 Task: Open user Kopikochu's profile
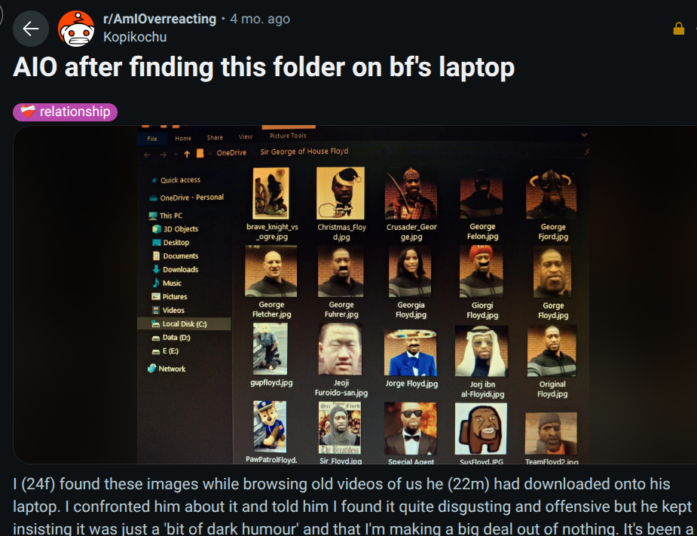click(135, 37)
